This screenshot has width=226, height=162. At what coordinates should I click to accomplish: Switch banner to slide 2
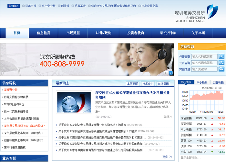click(170, 73)
